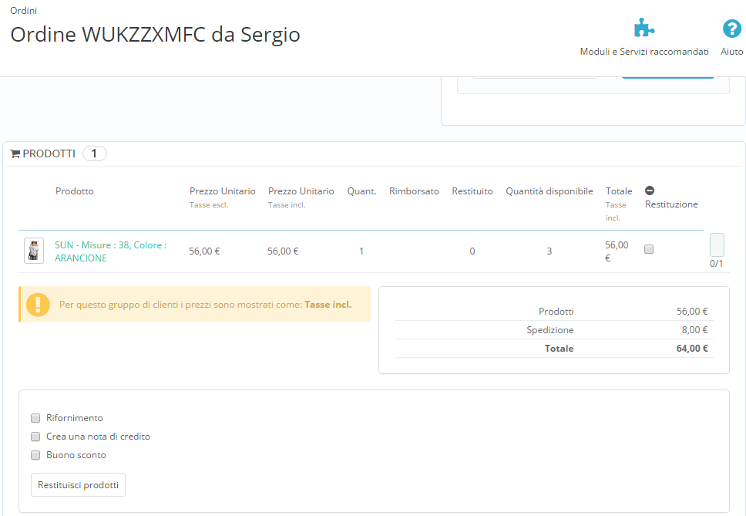Click the products count badge showing 1

[x=94, y=153]
